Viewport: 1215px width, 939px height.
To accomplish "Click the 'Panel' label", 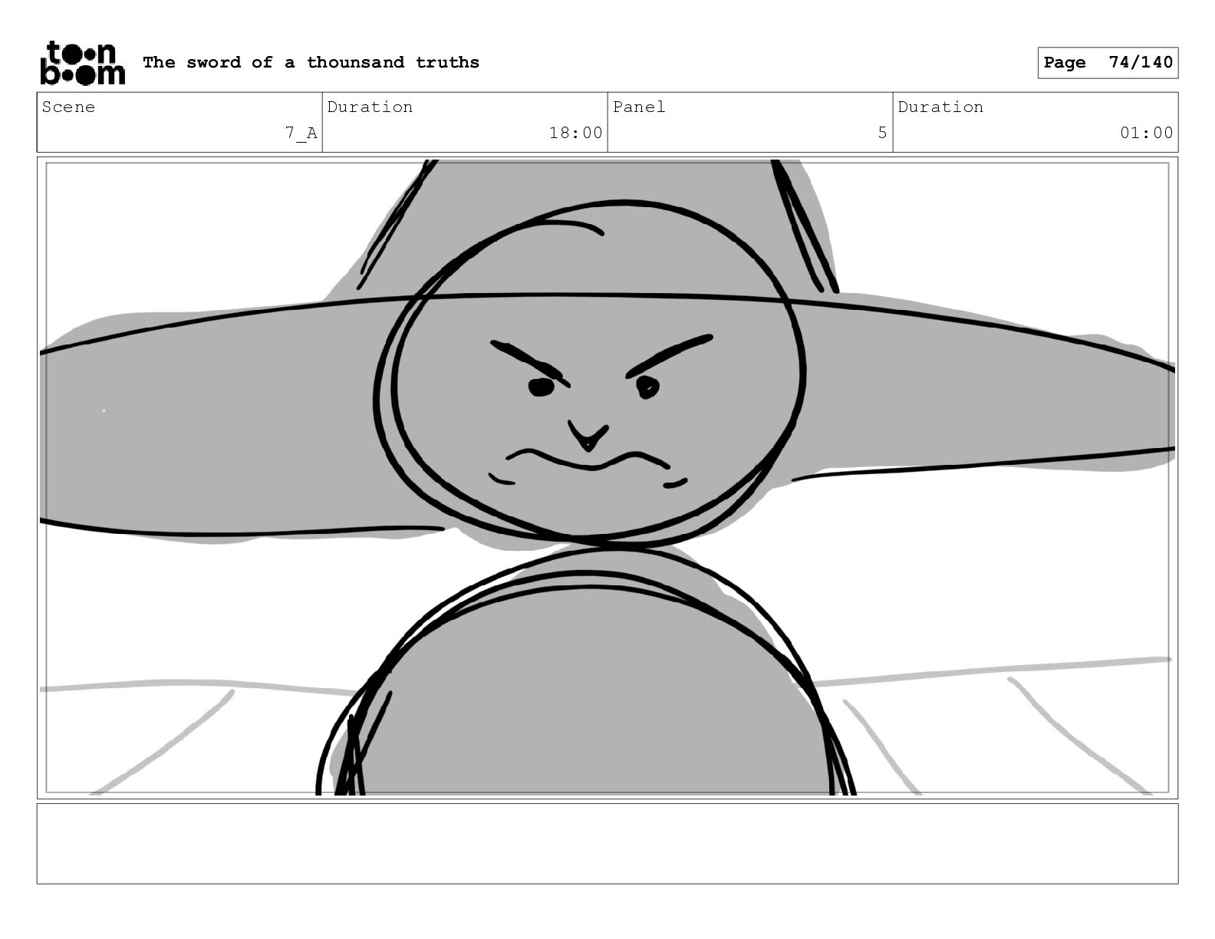I will tap(639, 107).
